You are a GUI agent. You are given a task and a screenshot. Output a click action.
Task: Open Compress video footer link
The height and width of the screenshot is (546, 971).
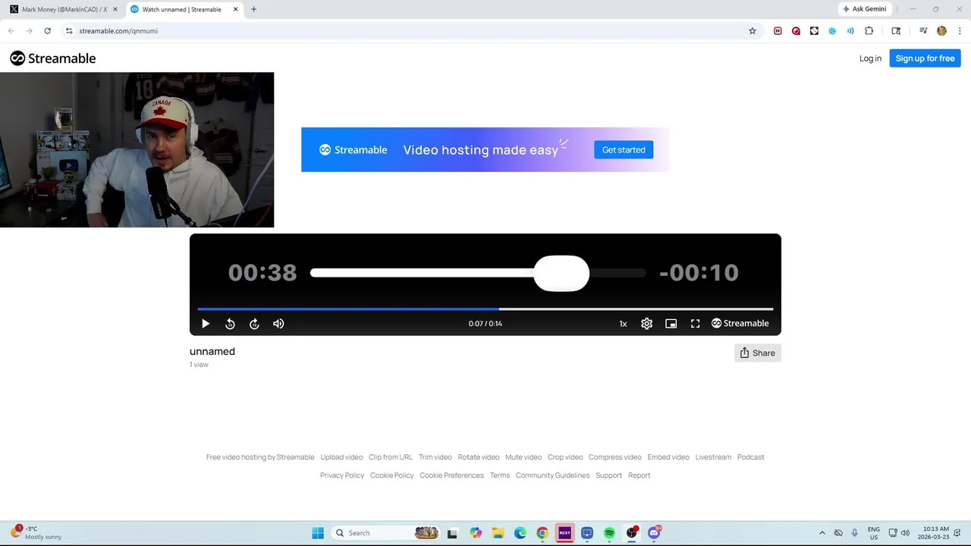615,457
